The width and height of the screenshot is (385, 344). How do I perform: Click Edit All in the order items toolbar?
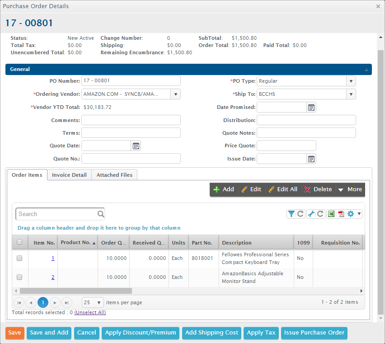[283, 189]
